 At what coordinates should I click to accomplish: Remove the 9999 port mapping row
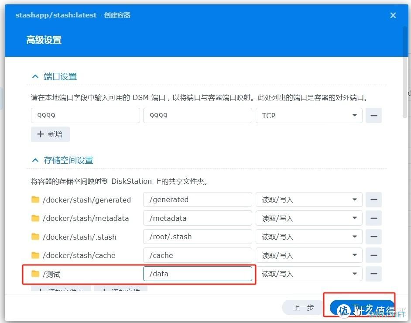click(373, 115)
